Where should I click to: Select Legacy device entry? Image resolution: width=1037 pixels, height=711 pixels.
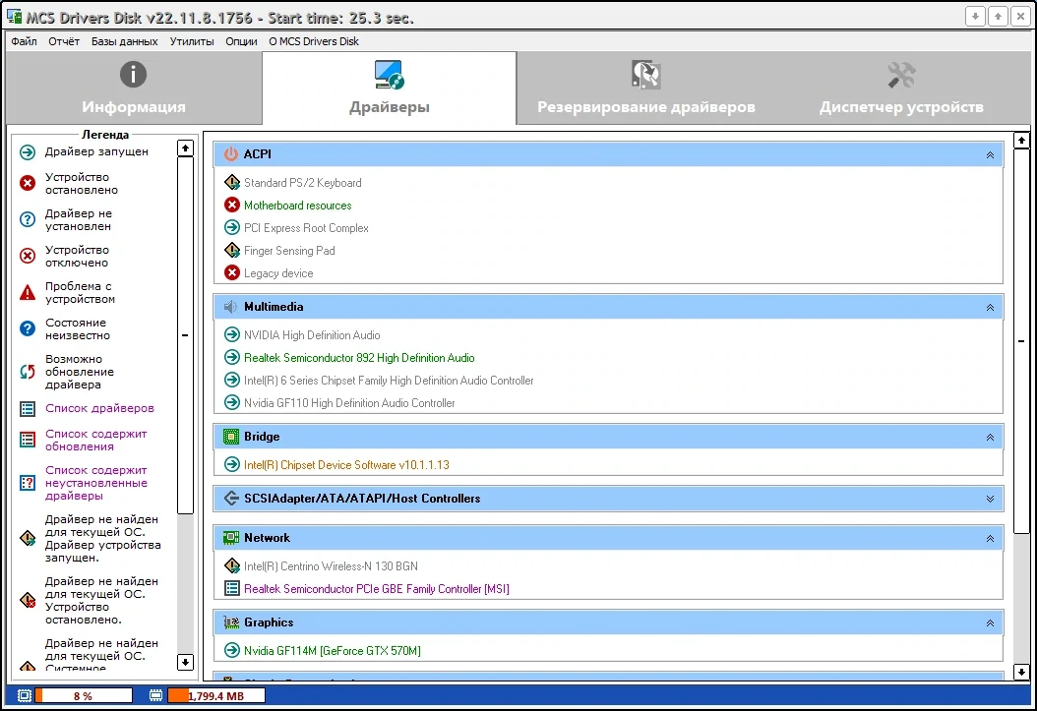coord(278,273)
